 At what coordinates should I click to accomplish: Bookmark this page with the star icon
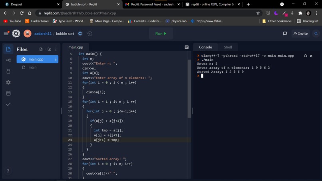click(x=258, y=13)
